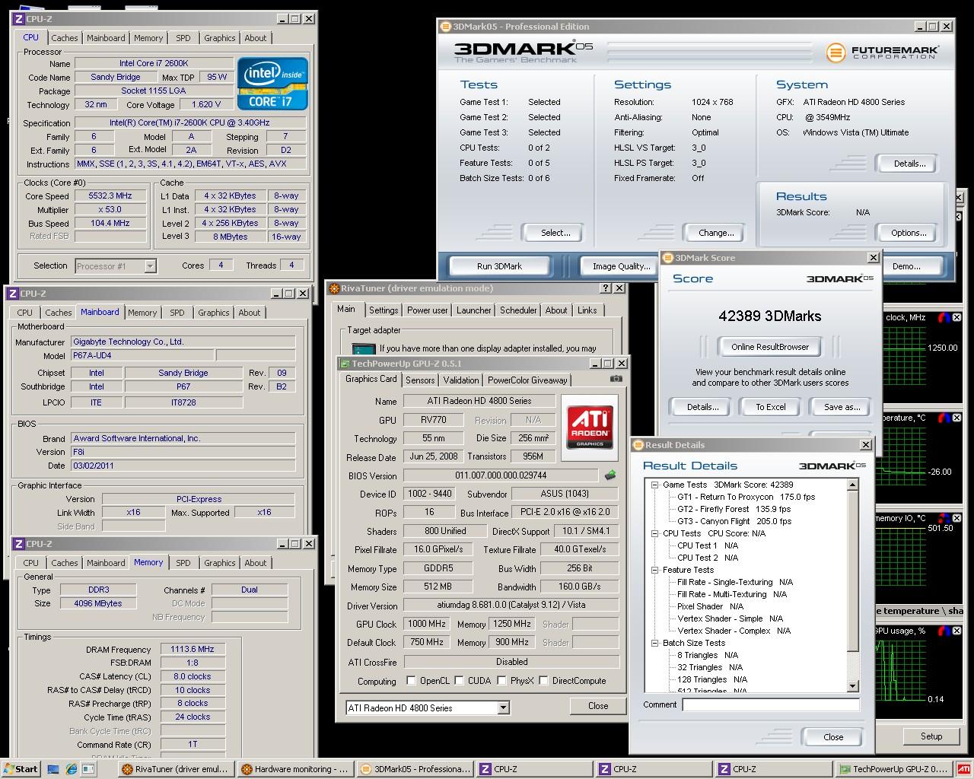
Task: Save the GPU BIOS with the chip icon
Action: 610,475
